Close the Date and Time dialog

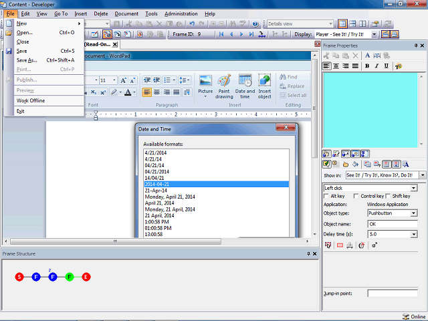point(286,127)
